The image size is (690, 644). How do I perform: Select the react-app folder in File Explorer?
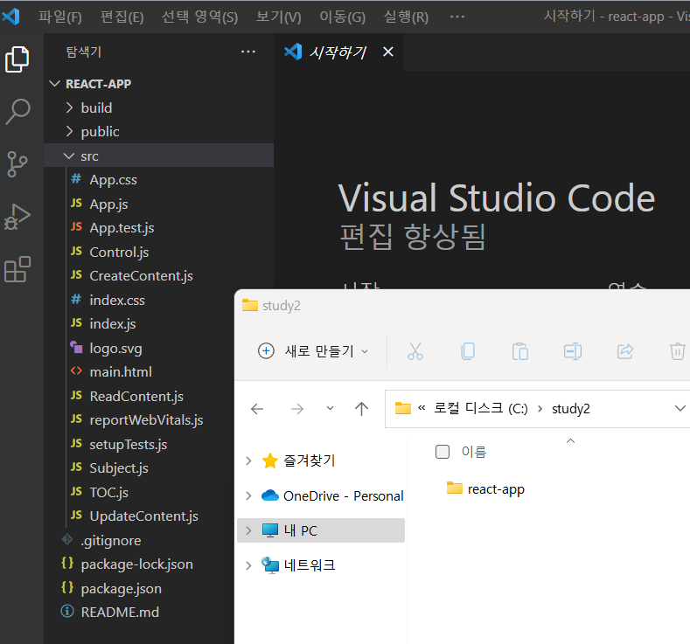click(x=496, y=488)
